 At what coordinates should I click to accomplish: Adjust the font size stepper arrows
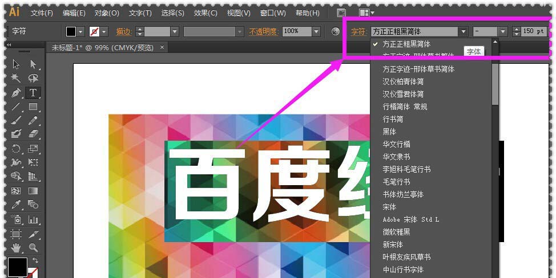tap(516, 32)
